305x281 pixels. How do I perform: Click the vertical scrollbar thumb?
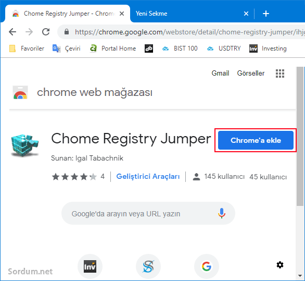coord(300,136)
